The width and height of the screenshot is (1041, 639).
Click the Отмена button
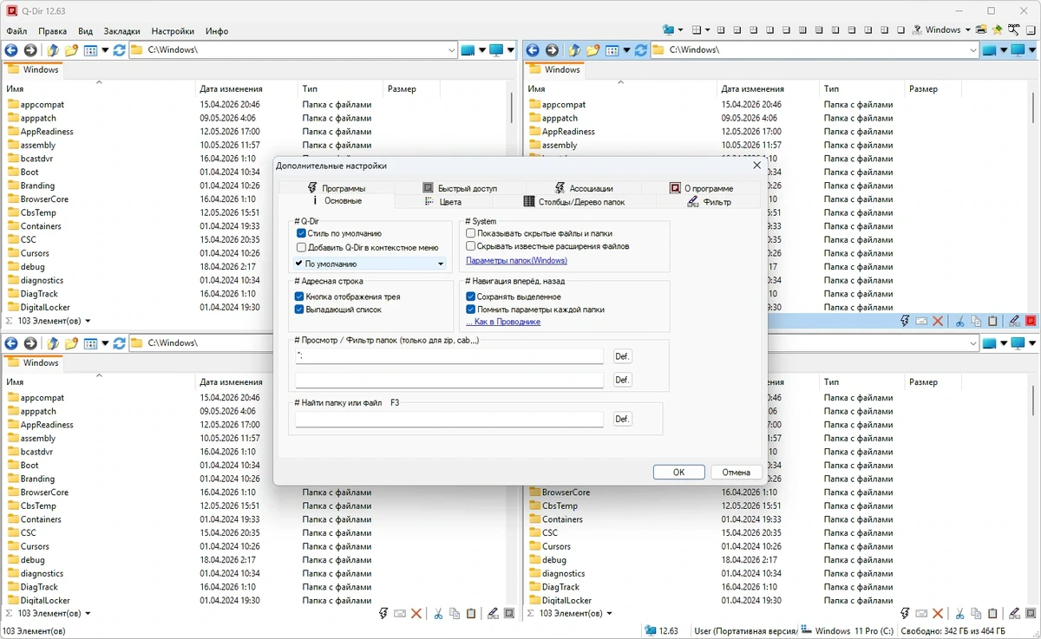(x=736, y=473)
